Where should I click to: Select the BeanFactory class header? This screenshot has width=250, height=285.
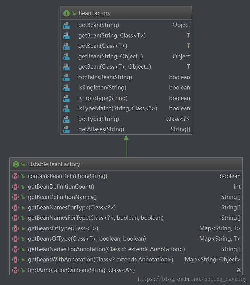point(95,13)
